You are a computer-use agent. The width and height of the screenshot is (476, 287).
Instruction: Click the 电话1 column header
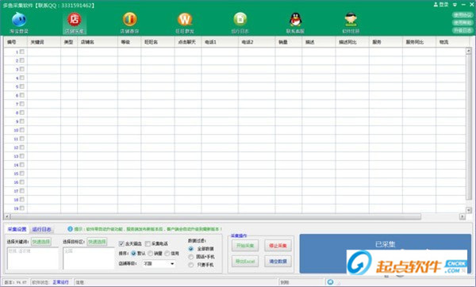coord(220,42)
